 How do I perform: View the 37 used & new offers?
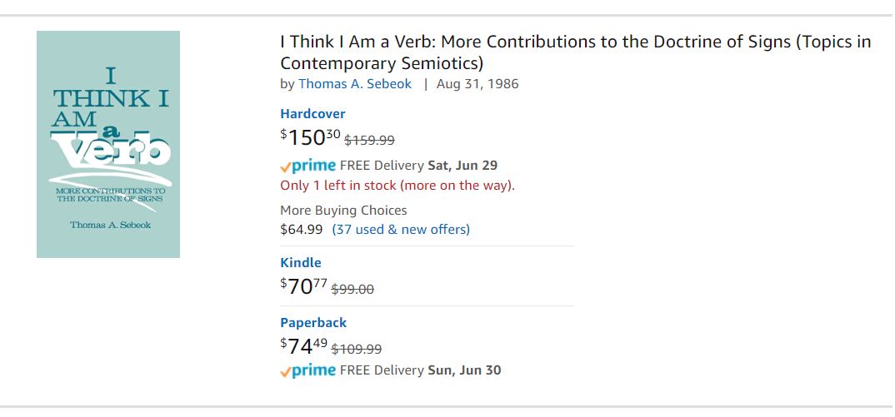(x=401, y=229)
